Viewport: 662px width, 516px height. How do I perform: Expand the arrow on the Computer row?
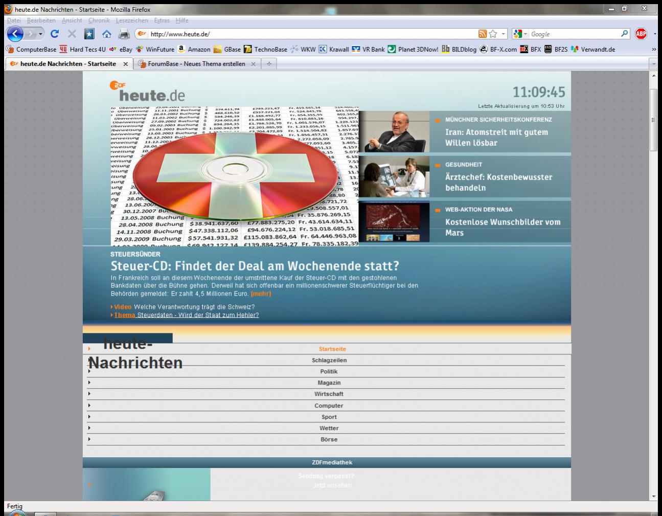89,405
